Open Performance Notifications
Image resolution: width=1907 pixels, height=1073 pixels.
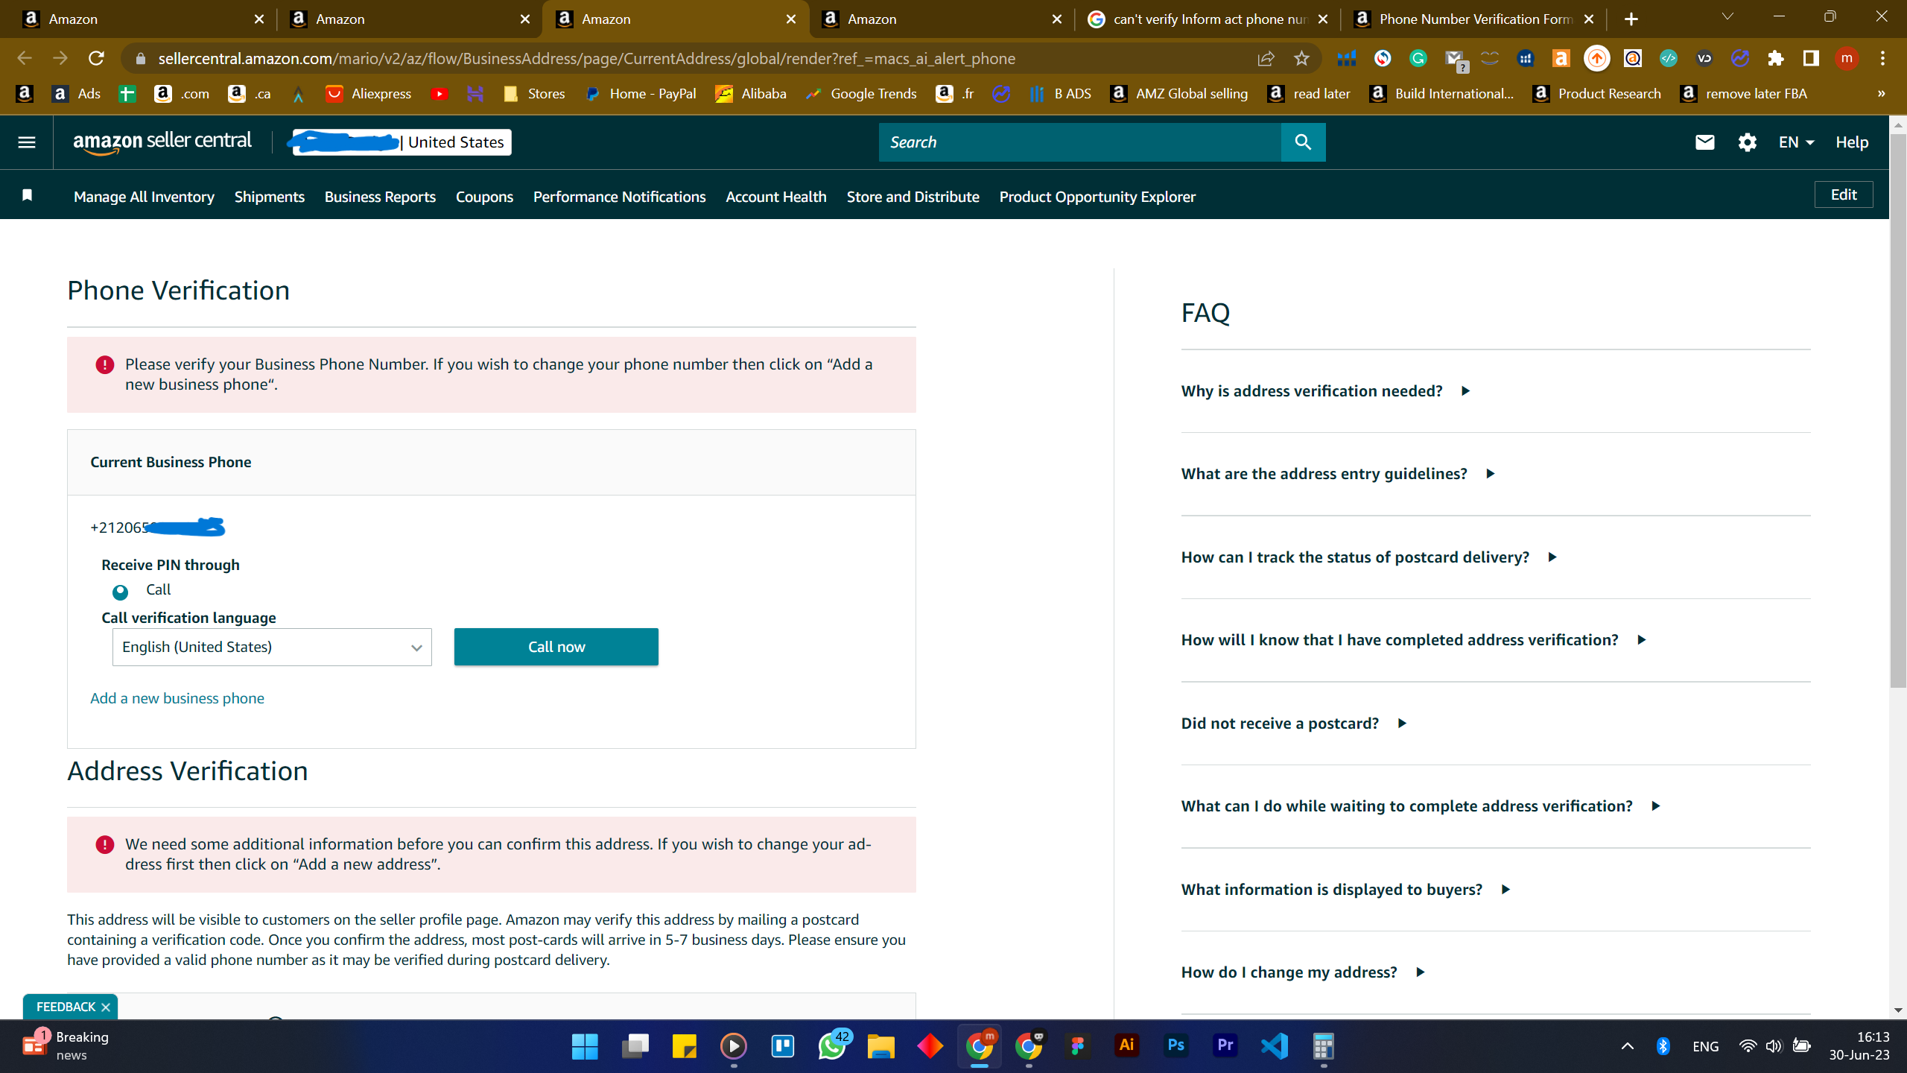click(620, 197)
